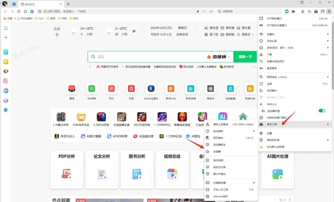This screenshot has height=202, width=334.
Task: Click the home button in toolbar
Action: tap(26, 12)
